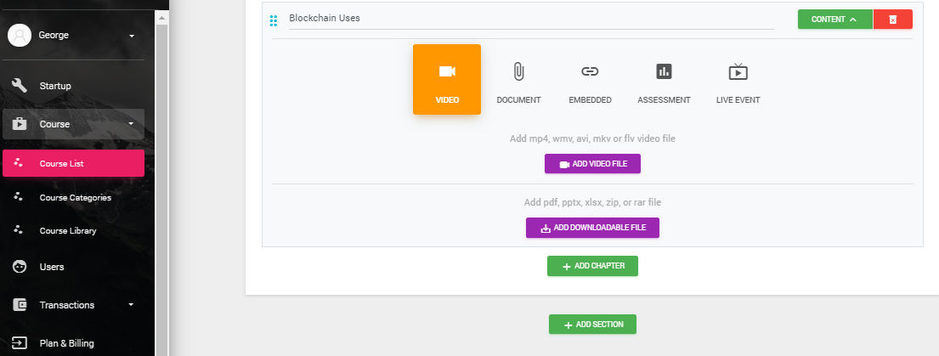Grab the chapter's dotted drag handle
The image size is (939, 356).
274,21
